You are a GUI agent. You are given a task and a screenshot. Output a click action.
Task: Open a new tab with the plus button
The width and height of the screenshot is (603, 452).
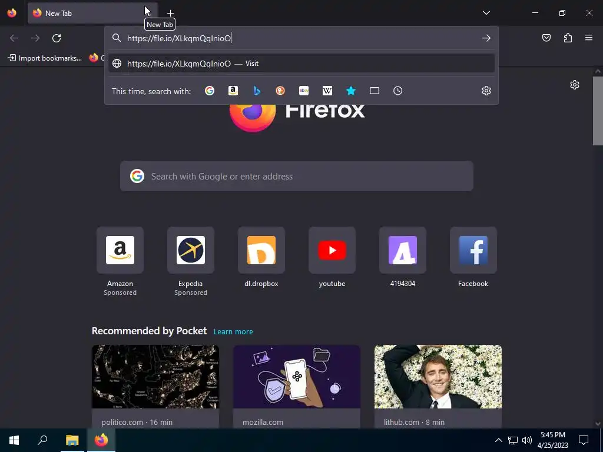coord(170,14)
